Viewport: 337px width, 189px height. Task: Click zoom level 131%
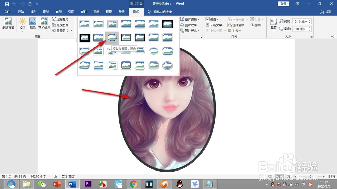(x=331, y=176)
